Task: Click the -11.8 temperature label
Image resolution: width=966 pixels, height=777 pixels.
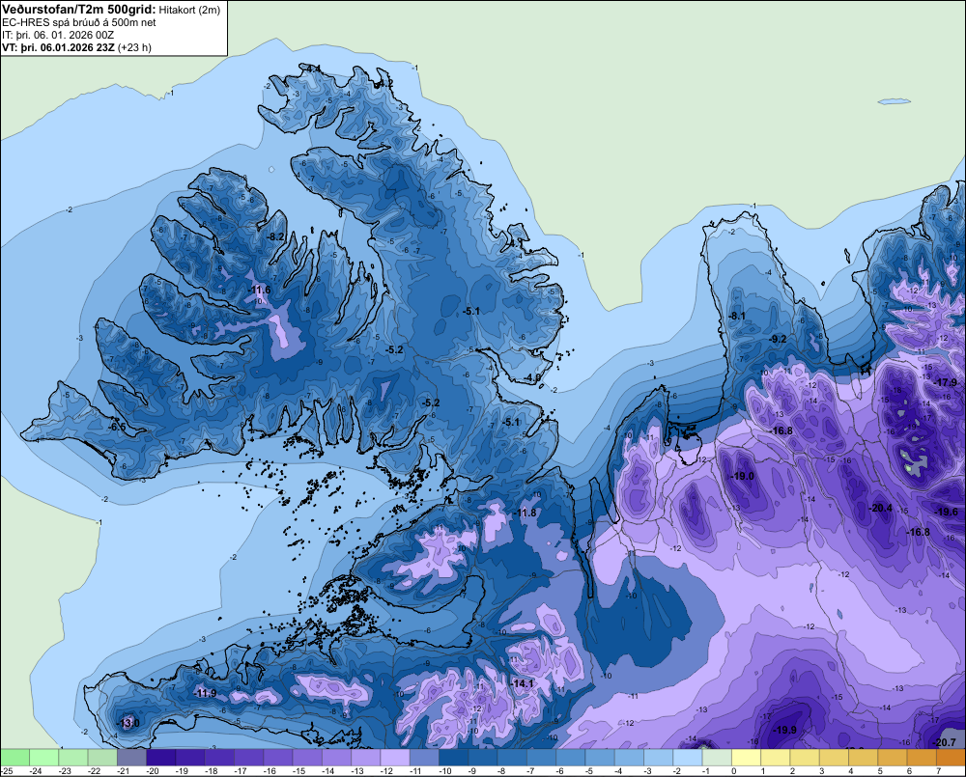Action: tap(525, 513)
